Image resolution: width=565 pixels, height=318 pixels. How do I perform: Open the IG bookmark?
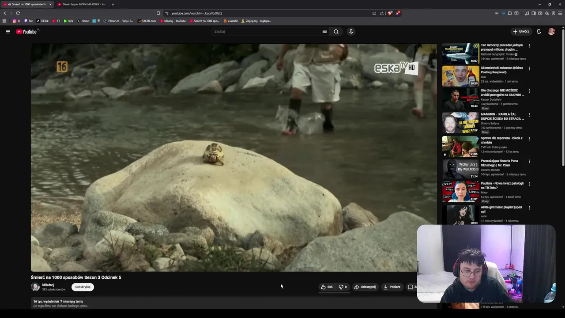pos(16,21)
